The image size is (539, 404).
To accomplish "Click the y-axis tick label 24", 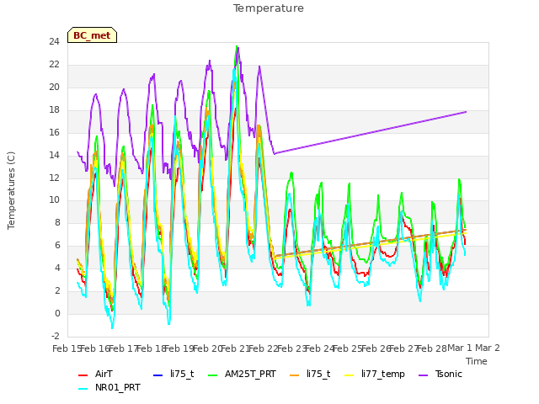I will point(54,41).
